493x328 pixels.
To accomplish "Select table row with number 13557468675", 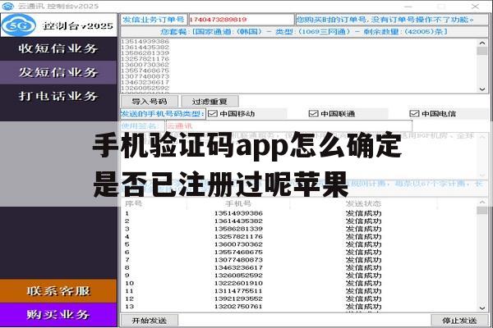I will tap(299, 252).
